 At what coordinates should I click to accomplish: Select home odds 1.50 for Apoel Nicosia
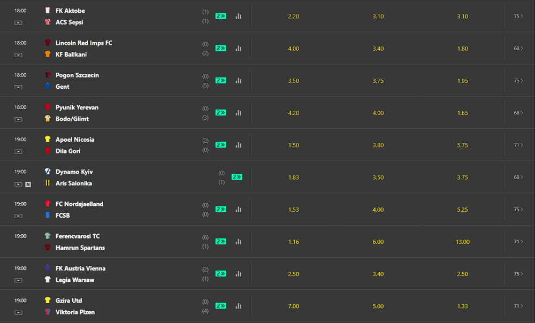[293, 145]
